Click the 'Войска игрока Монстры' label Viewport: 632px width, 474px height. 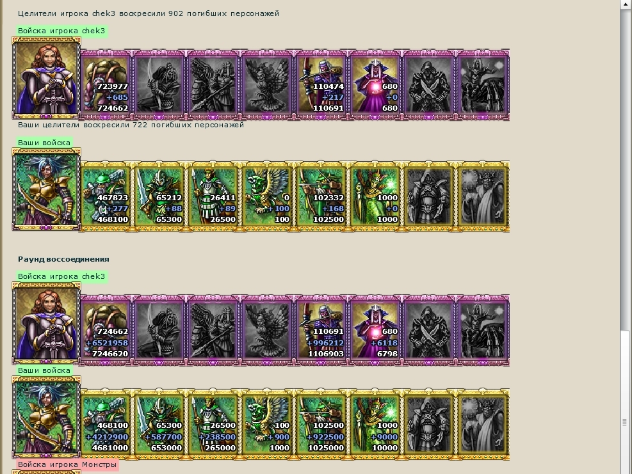(67, 464)
